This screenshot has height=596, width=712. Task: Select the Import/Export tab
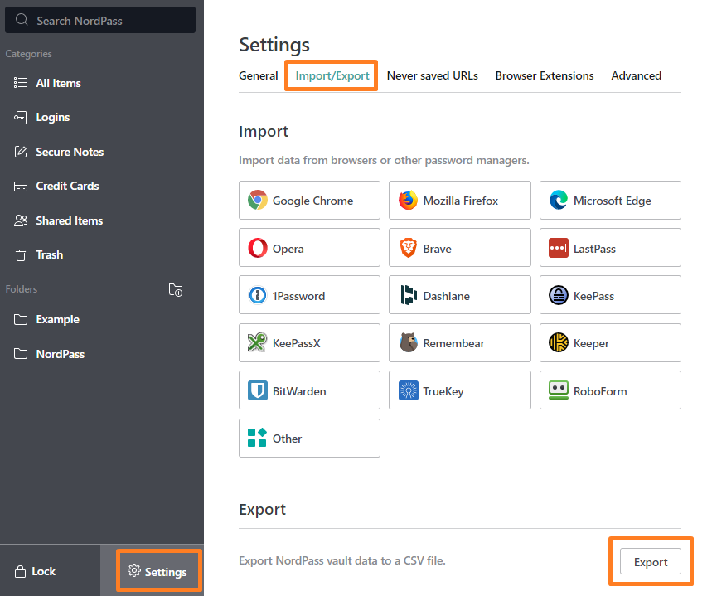332,76
